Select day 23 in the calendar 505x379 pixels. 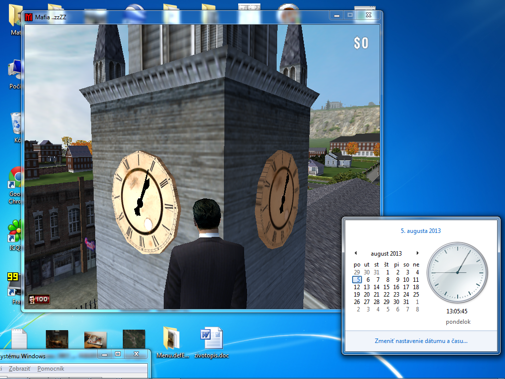[396, 294]
